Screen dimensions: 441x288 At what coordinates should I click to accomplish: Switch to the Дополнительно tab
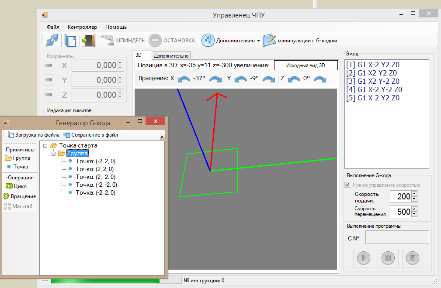pyautogui.click(x=171, y=56)
